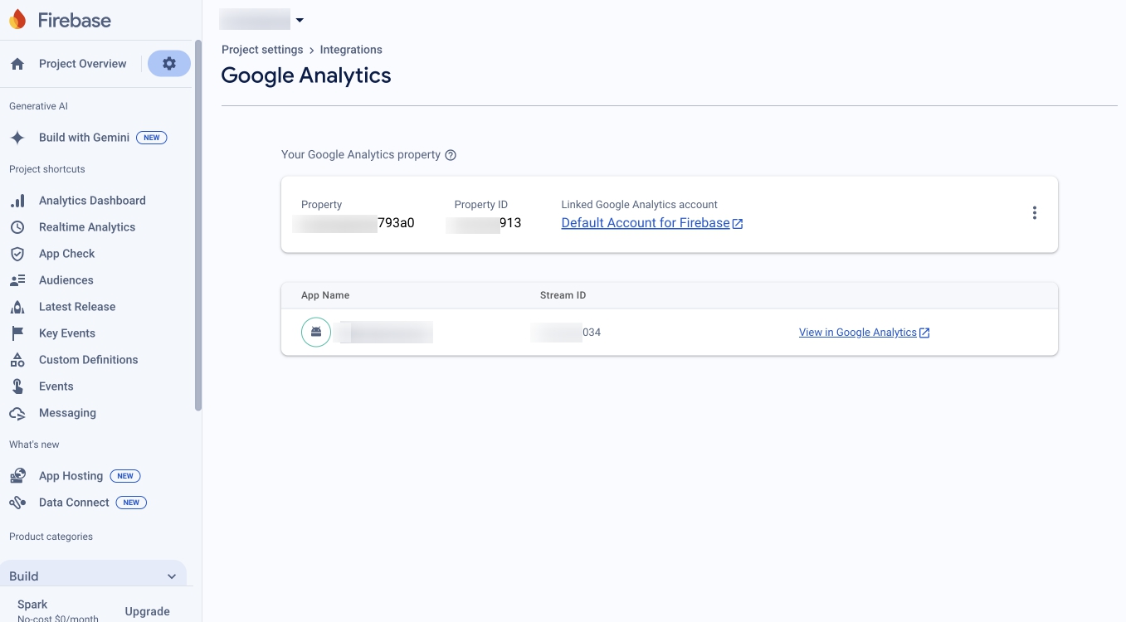1126x622 pixels.
Task: Click the Audiences people icon
Action: 17,280
